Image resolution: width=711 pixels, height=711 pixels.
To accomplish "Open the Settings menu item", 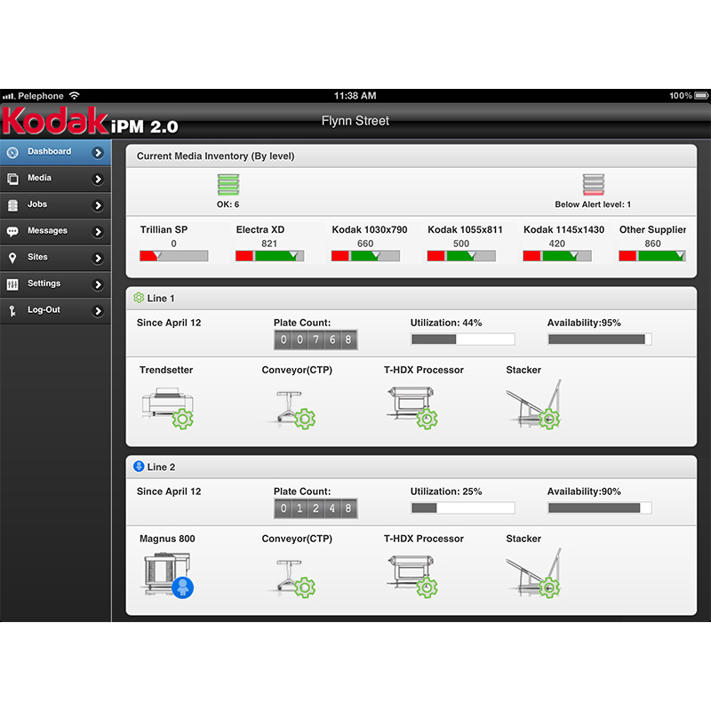I will tap(55, 284).
